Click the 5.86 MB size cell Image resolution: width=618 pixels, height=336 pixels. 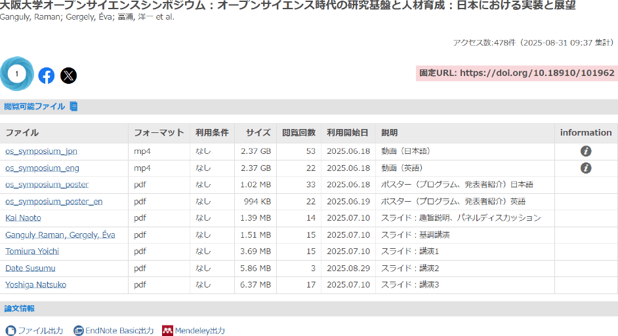255,269
